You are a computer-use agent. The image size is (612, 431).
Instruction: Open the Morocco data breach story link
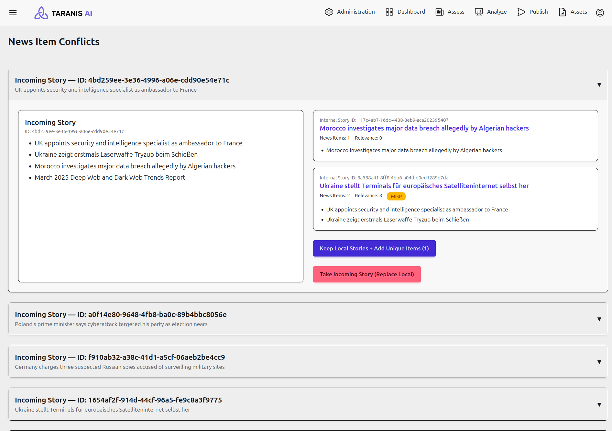click(424, 128)
